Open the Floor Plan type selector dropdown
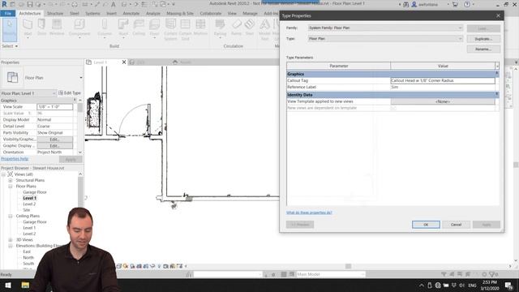This screenshot has width=519, height=292. tap(81, 78)
